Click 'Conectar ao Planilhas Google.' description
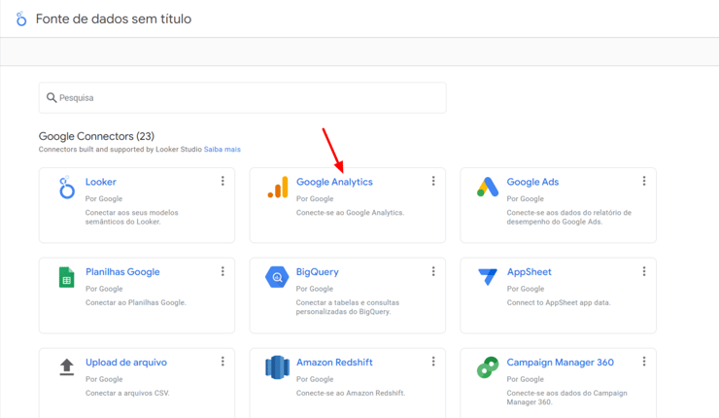 136,302
